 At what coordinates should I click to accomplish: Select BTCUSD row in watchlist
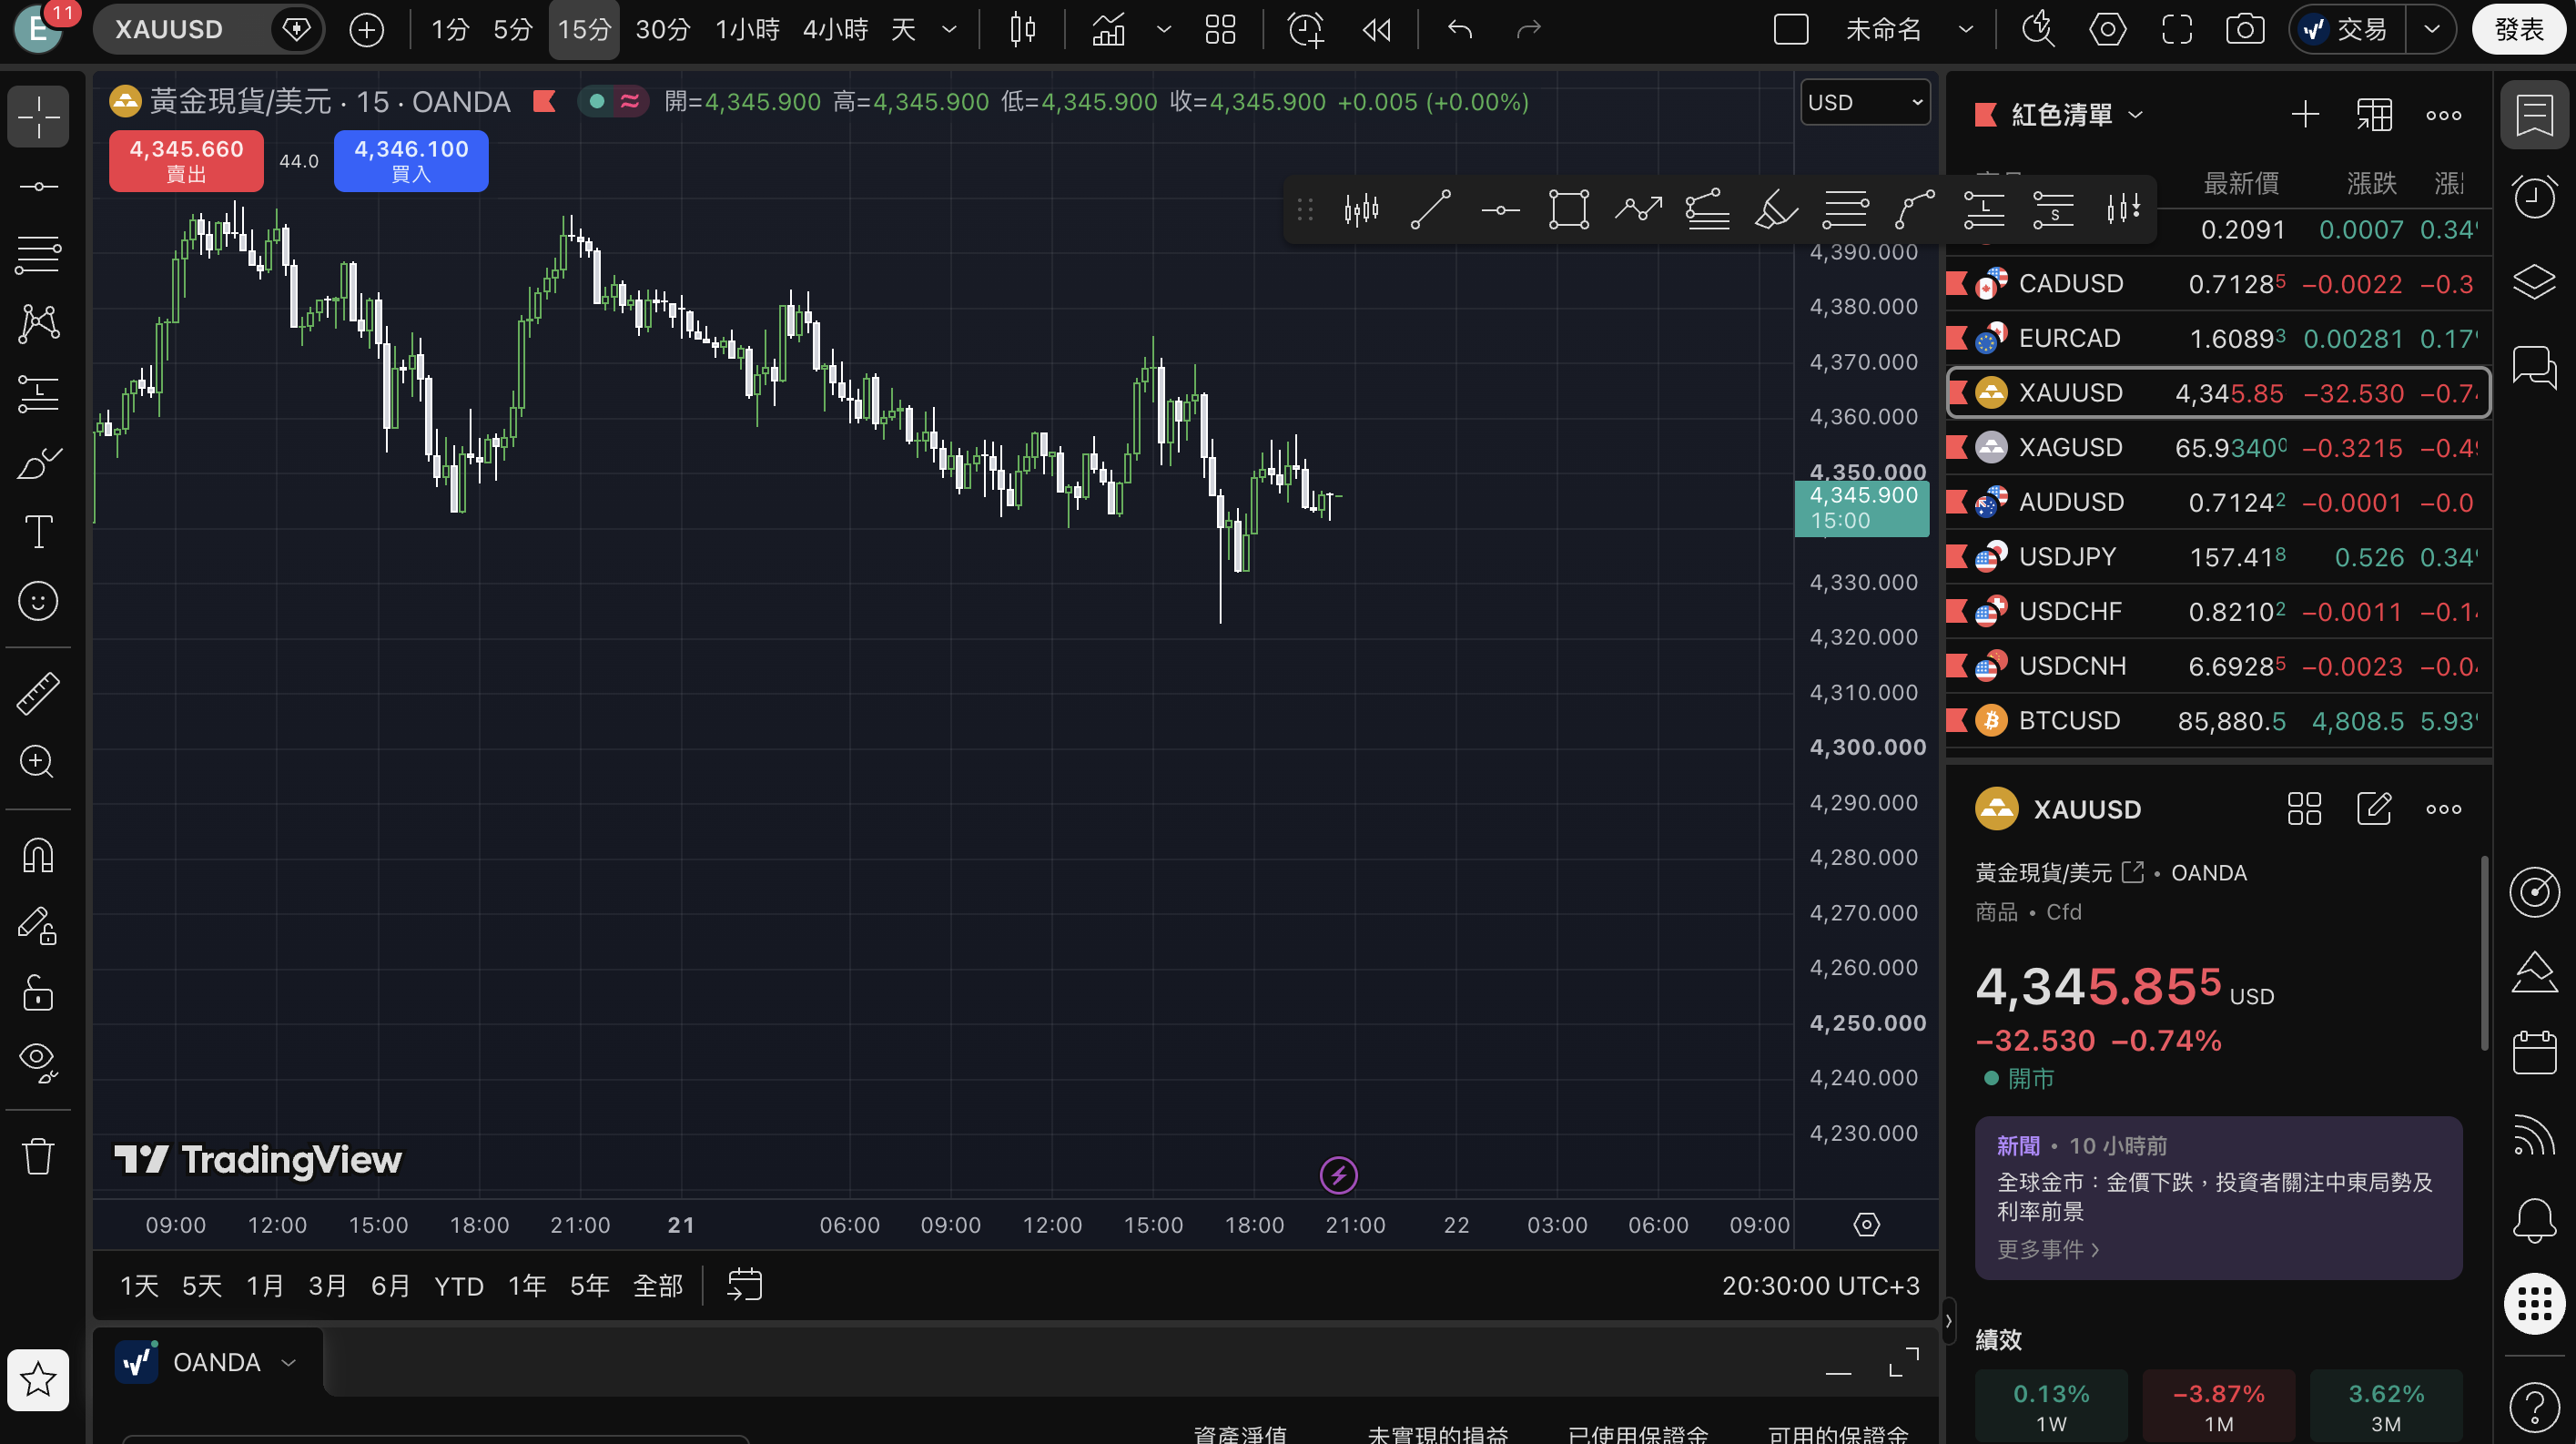[x=2218, y=720]
